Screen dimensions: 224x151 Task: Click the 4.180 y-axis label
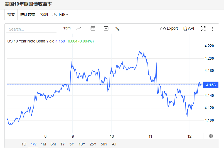209,71
